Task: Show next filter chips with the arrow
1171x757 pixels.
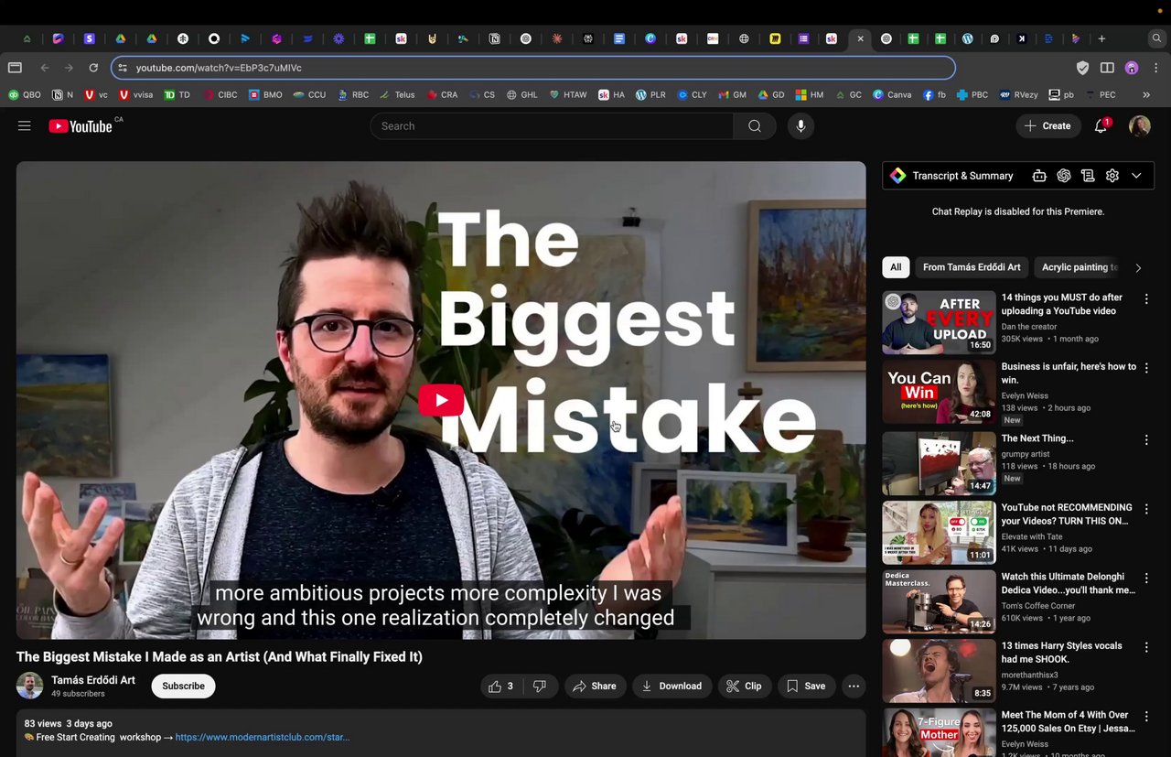Action: (1138, 267)
